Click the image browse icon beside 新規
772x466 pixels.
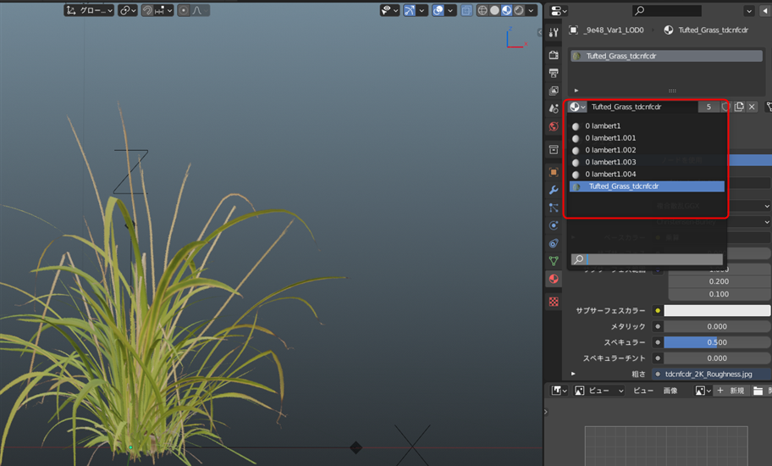point(703,391)
